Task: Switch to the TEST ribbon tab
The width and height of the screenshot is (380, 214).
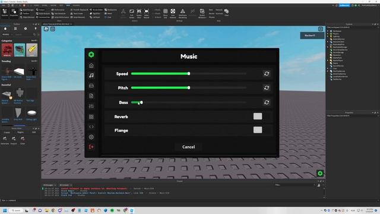Action: [x=61, y=5]
